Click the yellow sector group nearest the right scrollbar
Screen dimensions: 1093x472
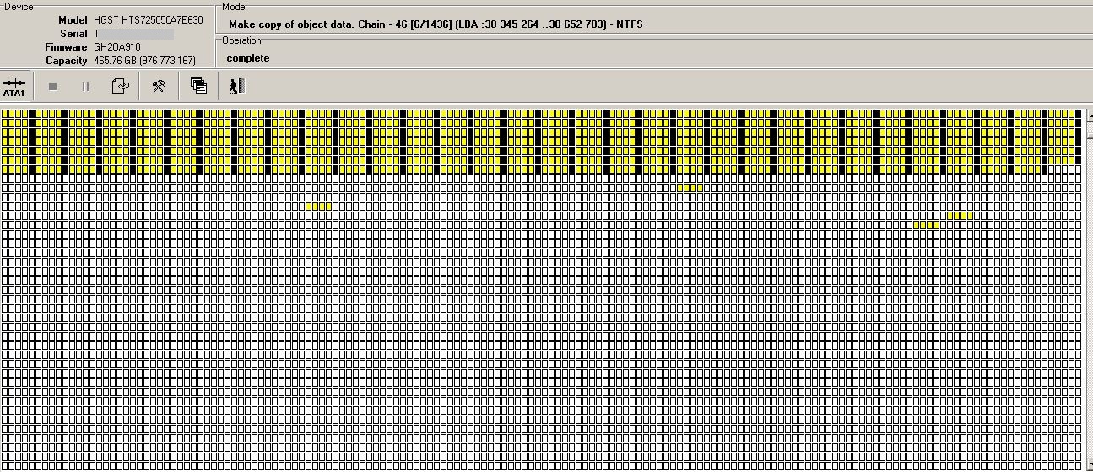click(x=960, y=215)
